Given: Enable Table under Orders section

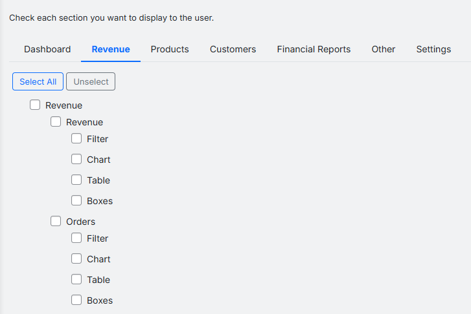Looking at the screenshot, I should coord(76,280).
